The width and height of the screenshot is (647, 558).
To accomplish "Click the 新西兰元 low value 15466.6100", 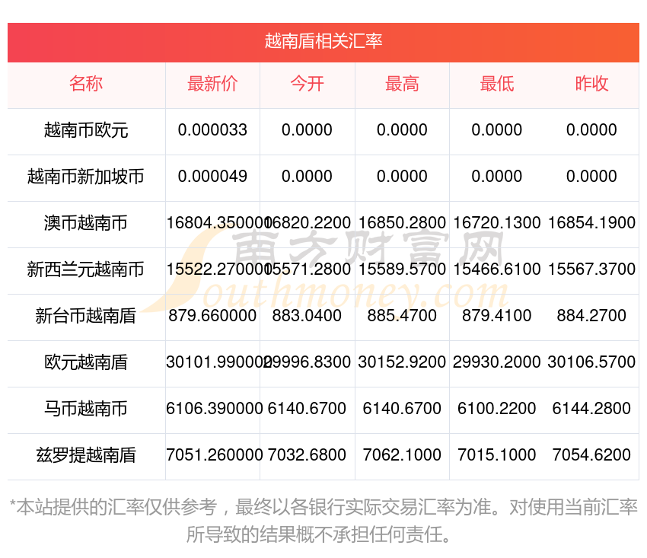I will [x=497, y=269].
